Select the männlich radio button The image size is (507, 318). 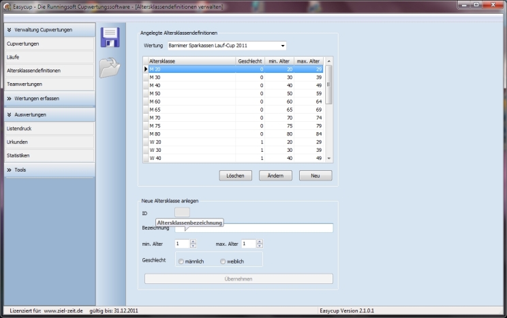[x=181, y=261]
